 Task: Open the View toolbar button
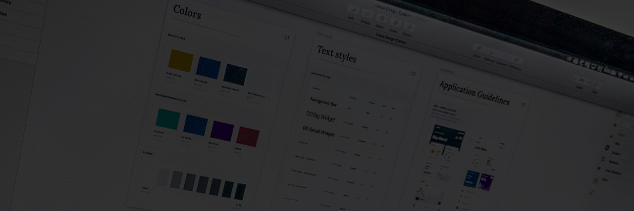point(597,85)
